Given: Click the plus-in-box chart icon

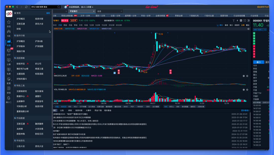Looking at the screenshot, I should (x=241, y=21).
